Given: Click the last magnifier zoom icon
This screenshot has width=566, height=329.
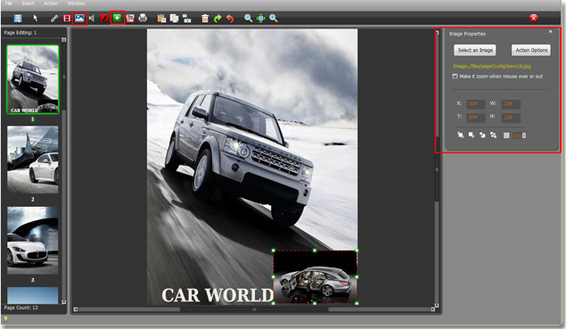Looking at the screenshot, I should pyautogui.click(x=274, y=18).
